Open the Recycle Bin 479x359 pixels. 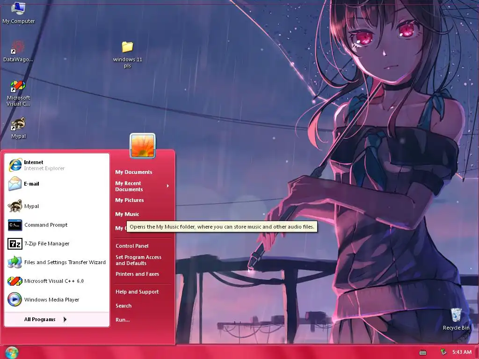(456, 319)
